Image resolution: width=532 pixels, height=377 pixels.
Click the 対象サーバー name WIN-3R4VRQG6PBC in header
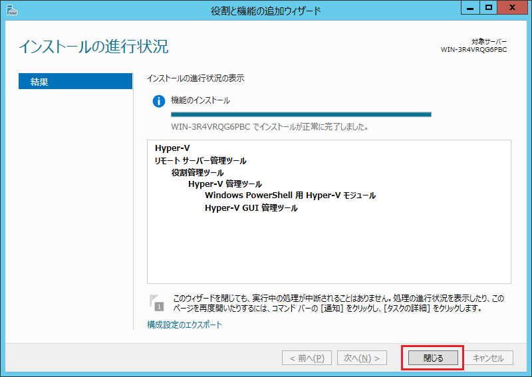pyautogui.click(x=473, y=50)
